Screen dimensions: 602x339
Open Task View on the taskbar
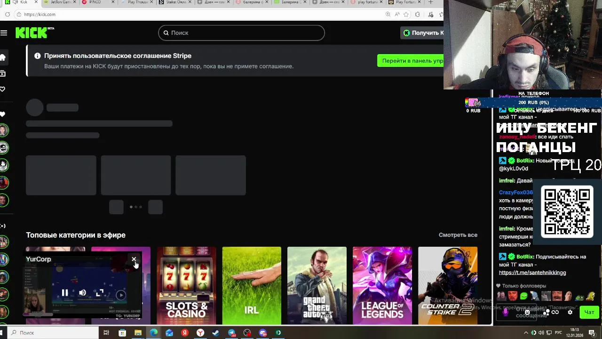point(106,333)
